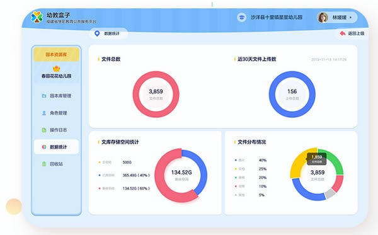378x235 pixels.
Task: Click the blue segment of distribution donut
Action: [x=303, y=191]
